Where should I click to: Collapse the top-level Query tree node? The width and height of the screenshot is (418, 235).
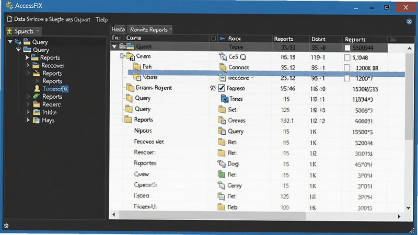coord(10,42)
